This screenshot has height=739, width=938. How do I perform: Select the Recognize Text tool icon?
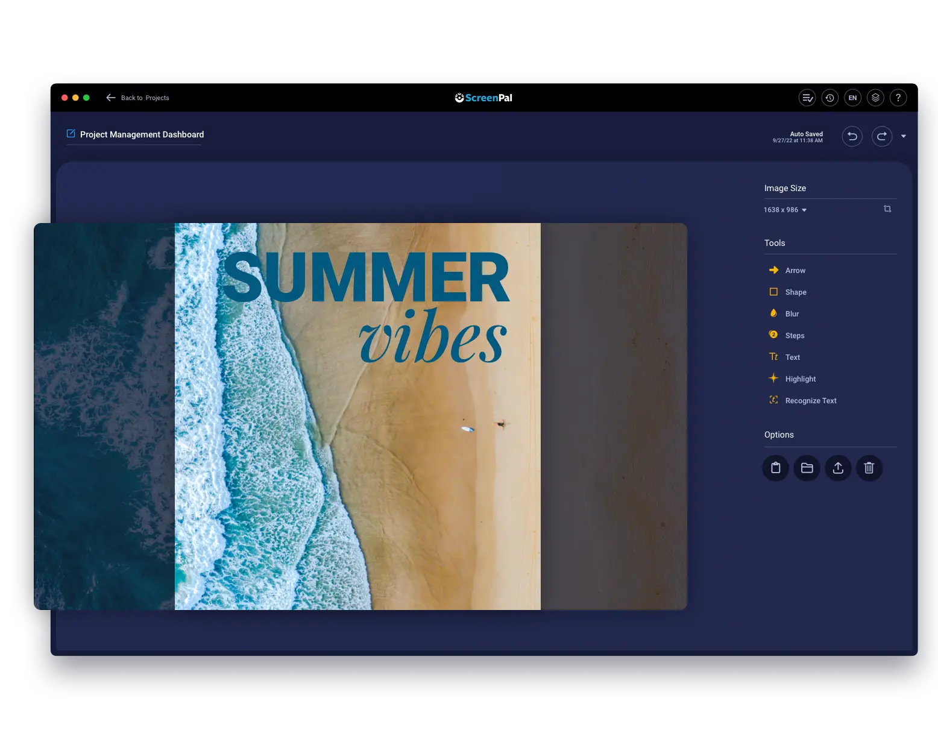pyautogui.click(x=773, y=400)
